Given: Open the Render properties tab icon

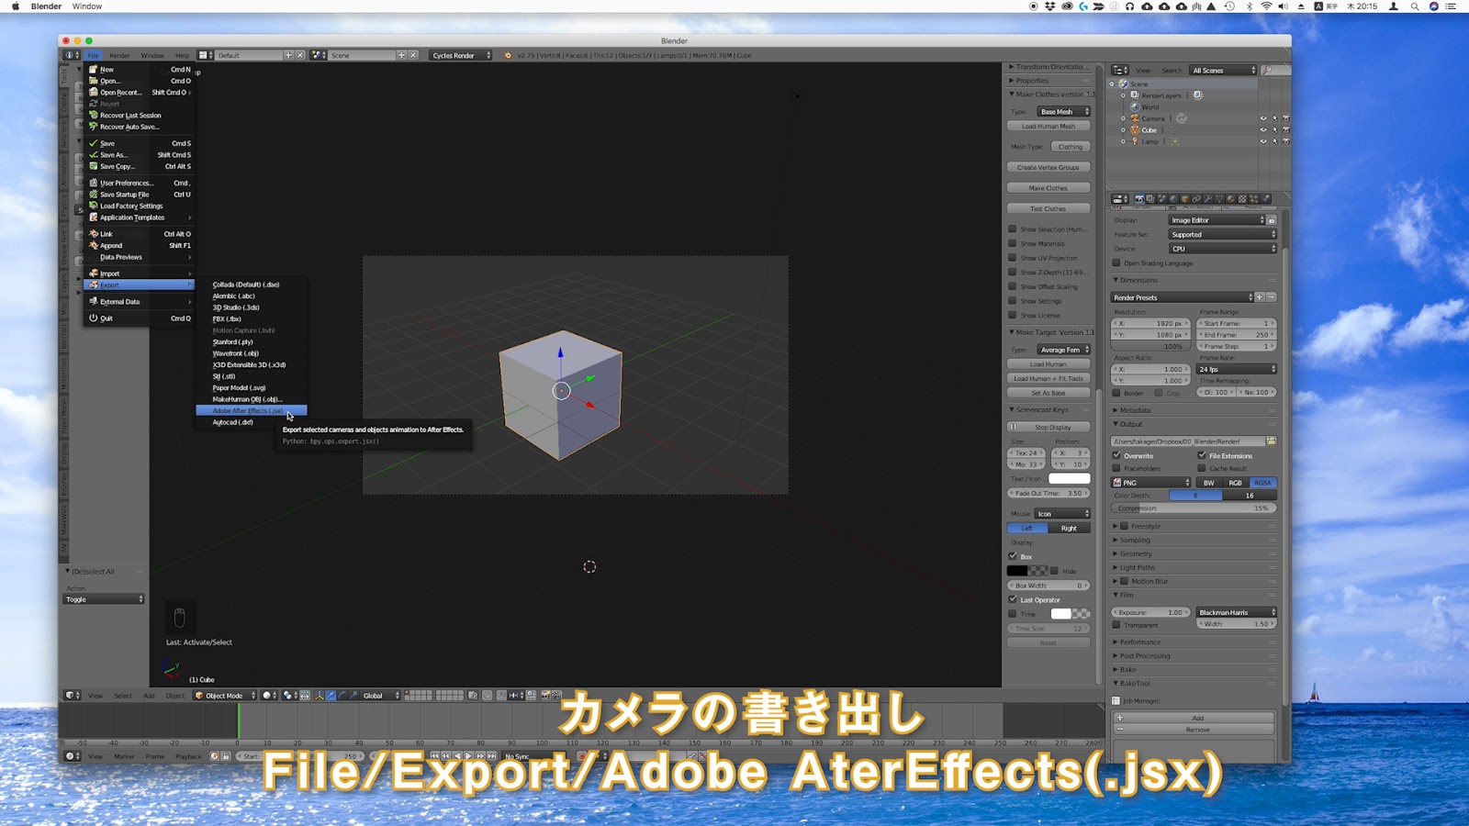Looking at the screenshot, I should tap(1139, 198).
